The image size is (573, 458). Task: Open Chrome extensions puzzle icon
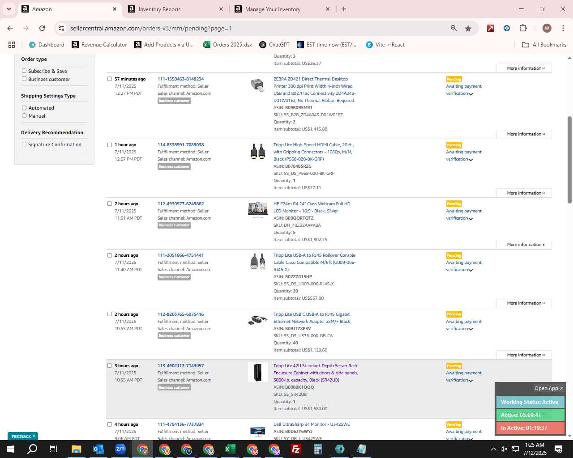[x=523, y=28]
